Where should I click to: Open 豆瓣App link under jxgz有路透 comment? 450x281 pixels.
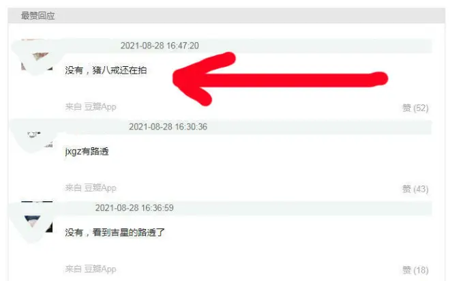(100, 188)
